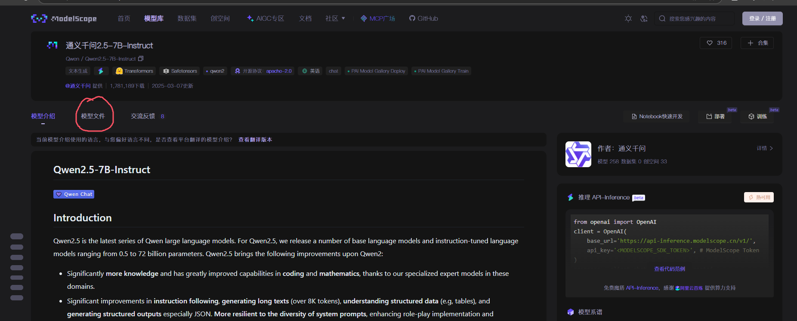Add model to 合集 with plus button
The width and height of the screenshot is (797, 321).
point(757,43)
